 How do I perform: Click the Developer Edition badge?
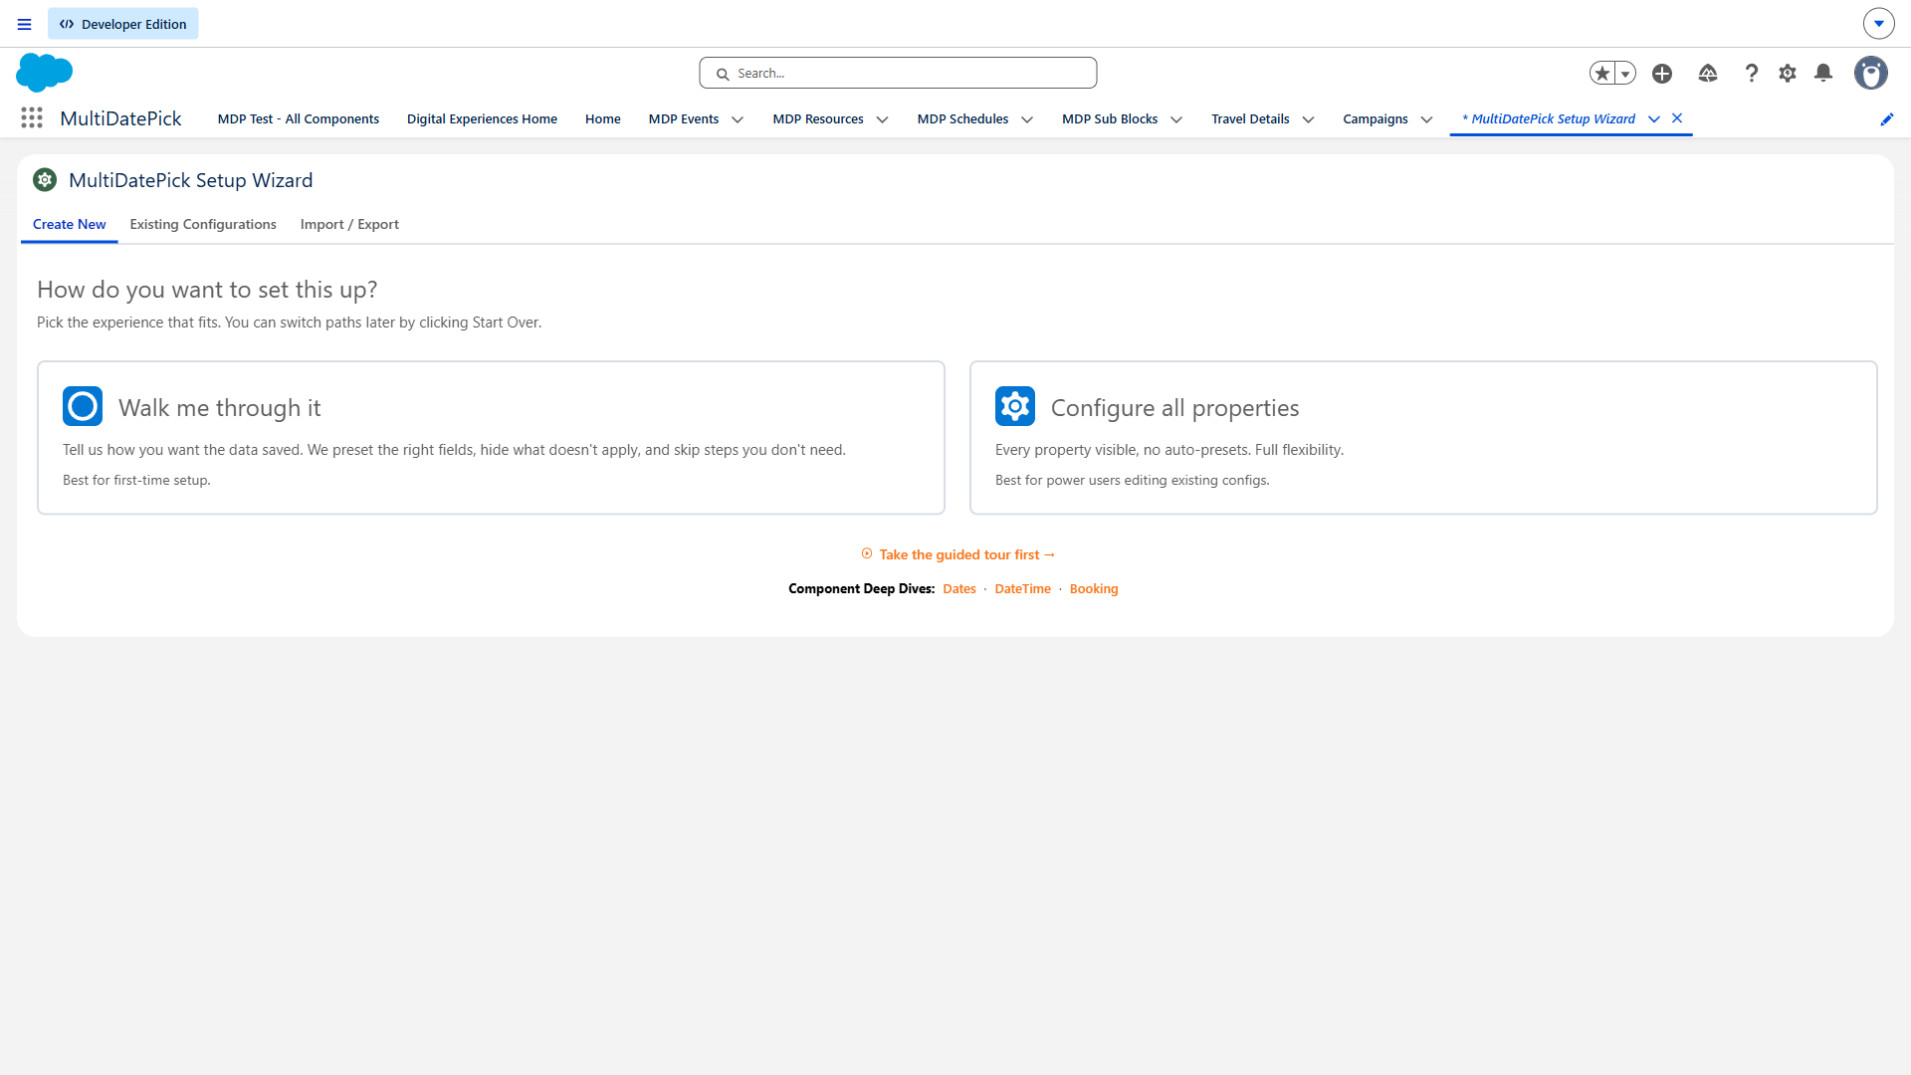click(x=123, y=24)
